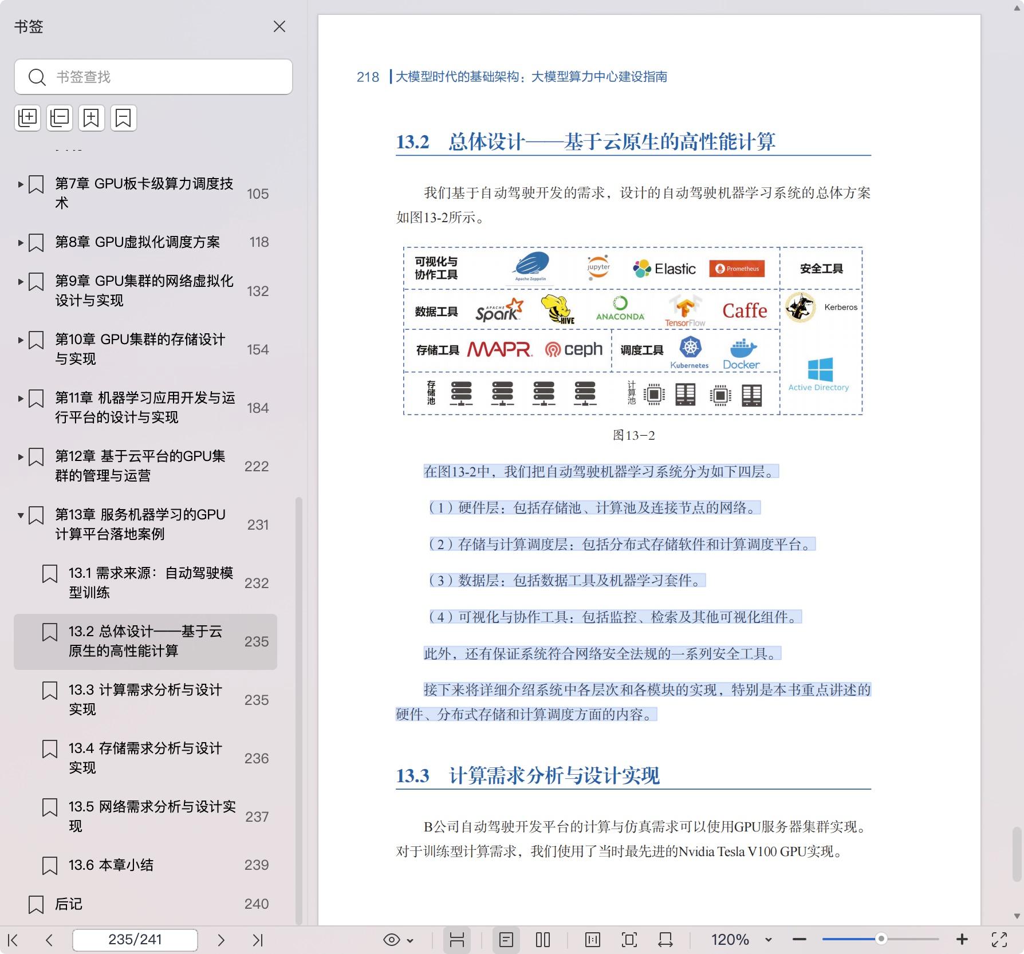
Task: Go to the previous page
Action: 49,940
